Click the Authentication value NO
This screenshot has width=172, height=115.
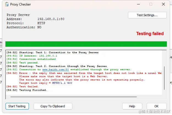click(39, 27)
